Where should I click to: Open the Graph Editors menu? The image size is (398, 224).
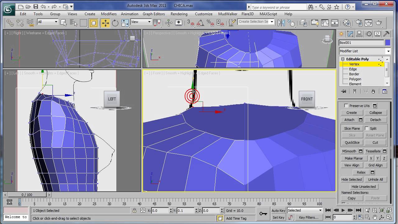coord(154,14)
